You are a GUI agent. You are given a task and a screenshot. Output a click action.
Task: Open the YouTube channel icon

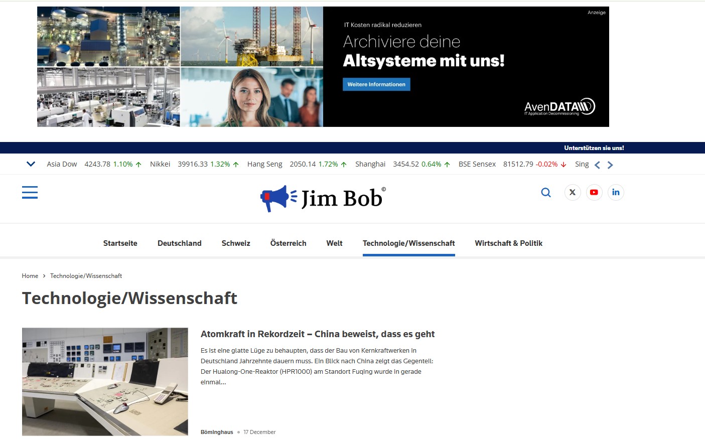tap(594, 193)
